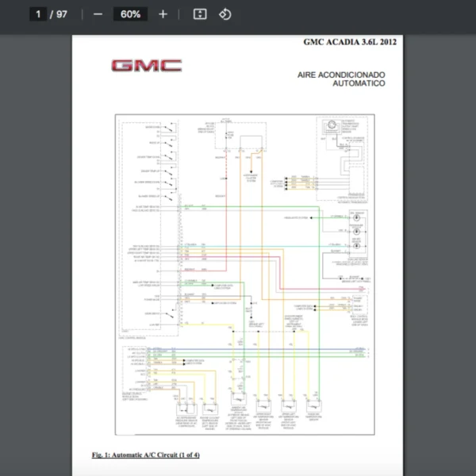Select the 60% zoom level box
Image resolution: width=476 pixels, height=476 pixels.
click(x=130, y=14)
